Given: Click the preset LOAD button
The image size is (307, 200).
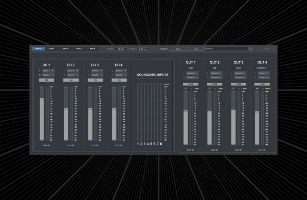Looking at the screenshot, I should [x=178, y=49].
